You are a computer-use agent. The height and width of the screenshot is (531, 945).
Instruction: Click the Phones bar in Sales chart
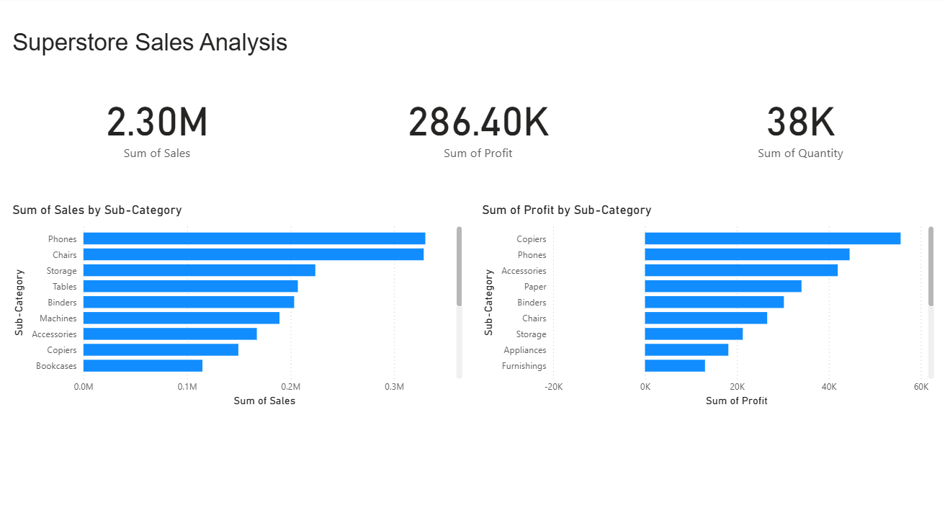254,238
